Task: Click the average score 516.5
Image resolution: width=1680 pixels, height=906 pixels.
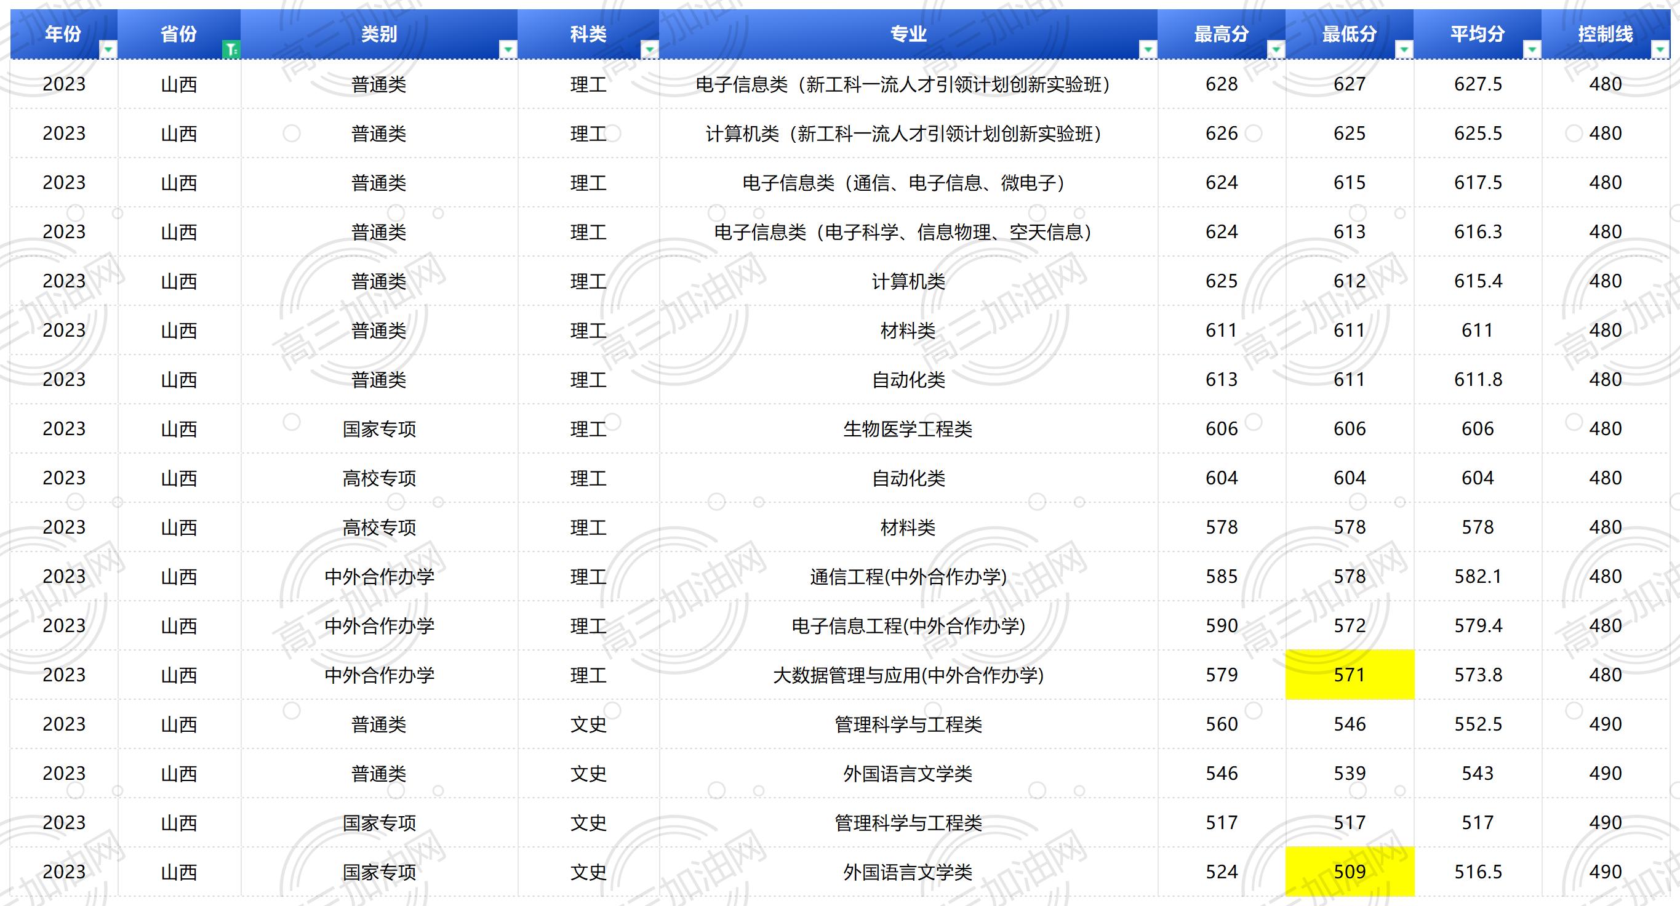Action: pos(1478,872)
